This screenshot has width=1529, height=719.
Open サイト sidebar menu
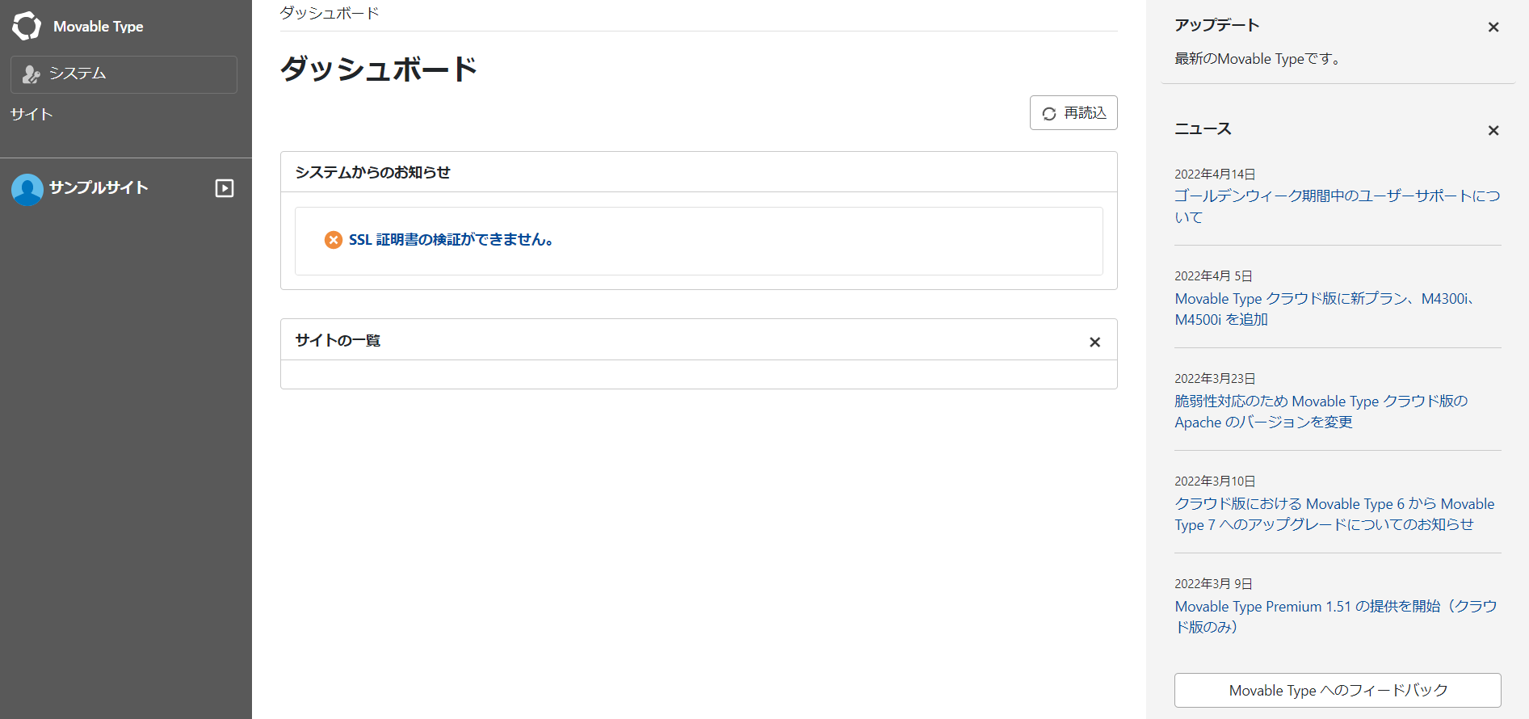32,115
